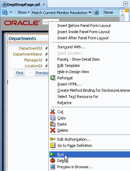Open the Match Current Monitor Resolution dropdown
This screenshot has width=130, height=171.
pos(62,12)
